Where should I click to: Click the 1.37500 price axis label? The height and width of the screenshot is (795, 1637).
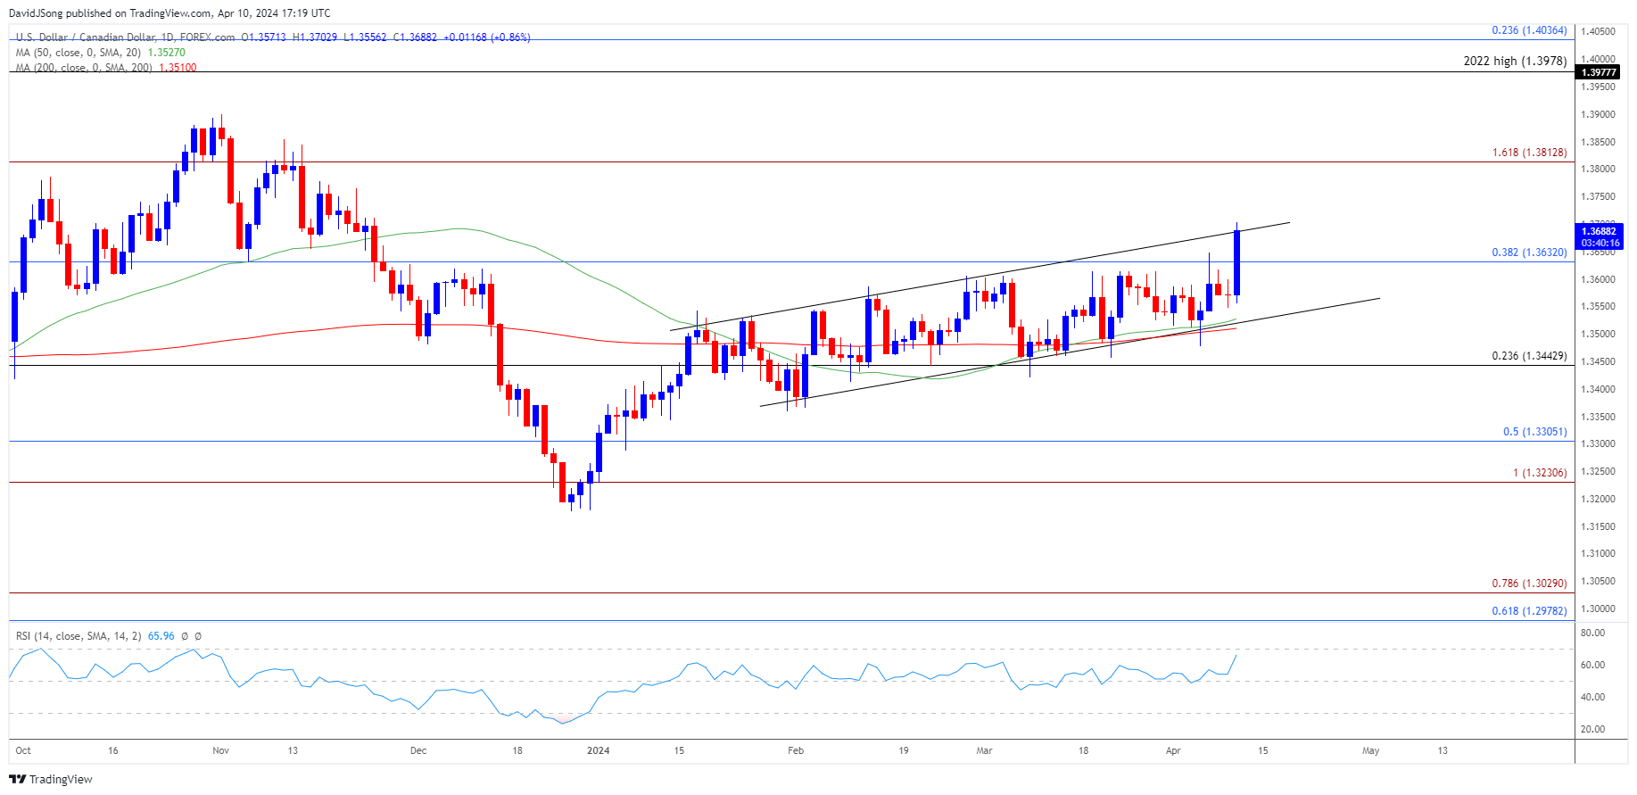(1598, 196)
